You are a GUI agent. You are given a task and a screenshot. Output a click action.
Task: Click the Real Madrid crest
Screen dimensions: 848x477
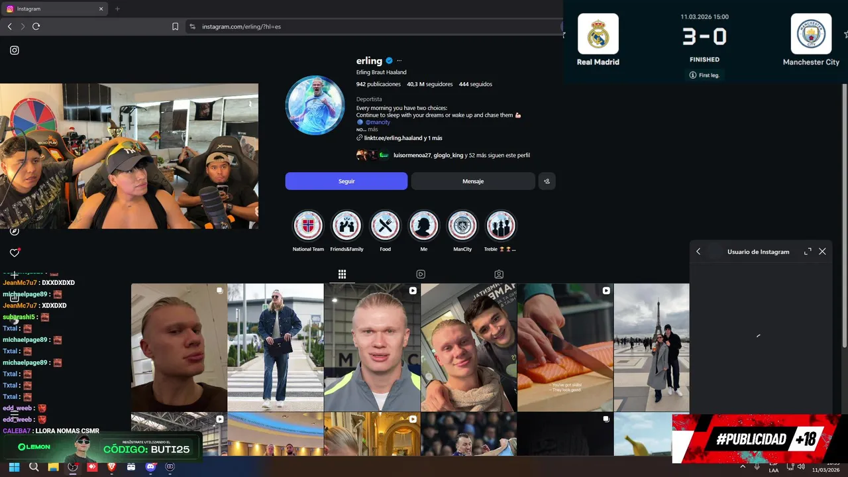coord(598,34)
